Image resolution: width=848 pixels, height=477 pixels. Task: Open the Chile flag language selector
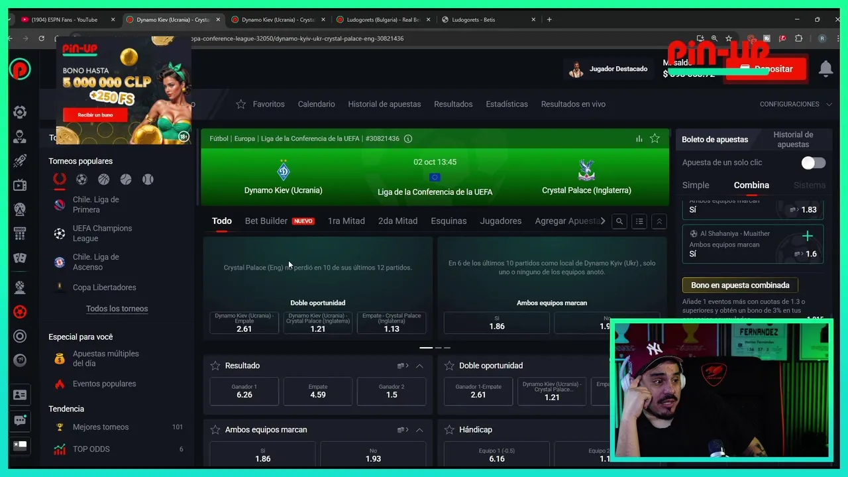pos(20,445)
